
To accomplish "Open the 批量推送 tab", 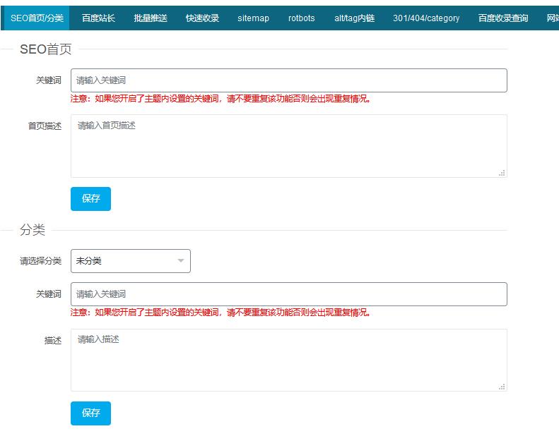I will (151, 18).
